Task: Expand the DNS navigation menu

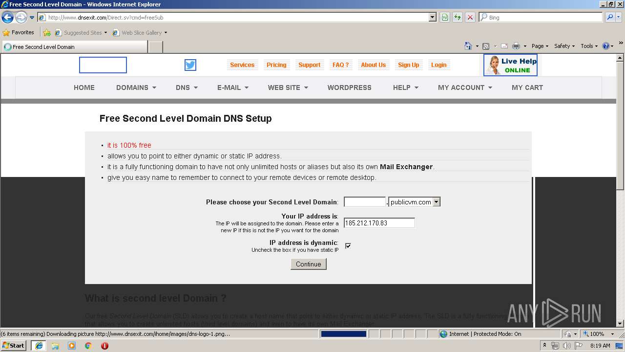Action: (187, 88)
